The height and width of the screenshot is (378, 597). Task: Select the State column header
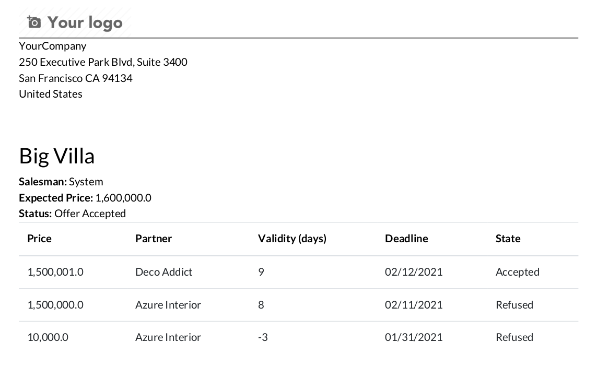[508, 238]
